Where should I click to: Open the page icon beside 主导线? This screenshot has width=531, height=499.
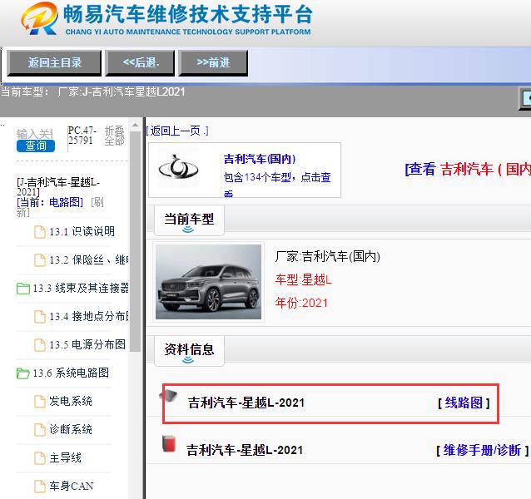pyautogui.click(x=40, y=458)
